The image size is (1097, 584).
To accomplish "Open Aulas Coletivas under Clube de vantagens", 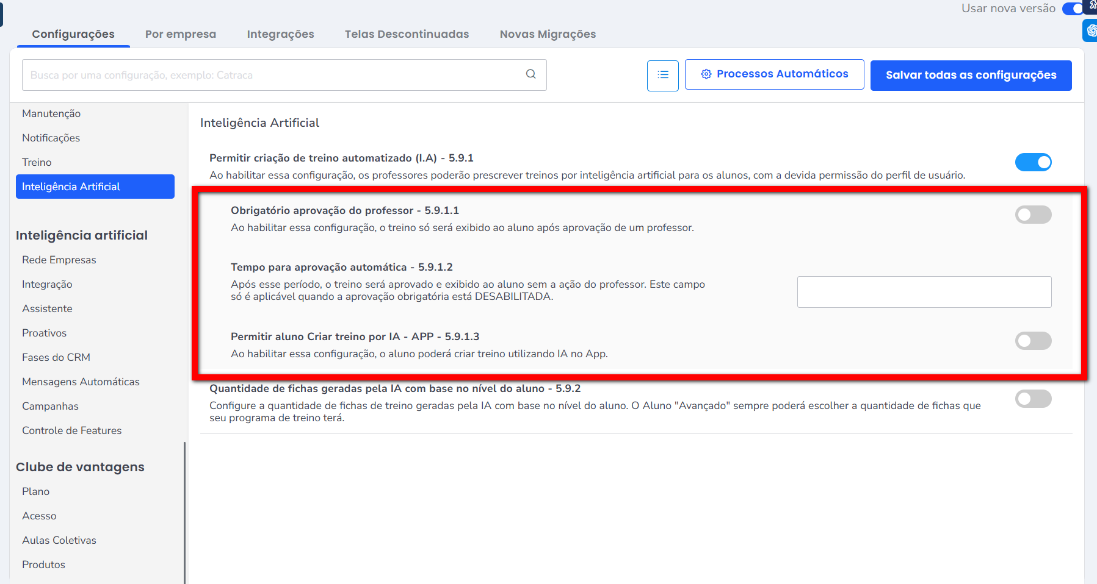I will (59, 540).
